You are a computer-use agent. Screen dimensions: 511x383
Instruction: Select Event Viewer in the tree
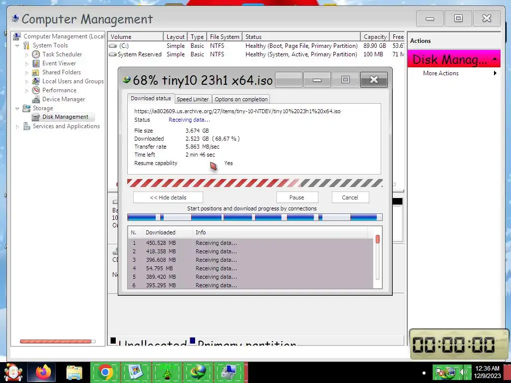point(59,63)
